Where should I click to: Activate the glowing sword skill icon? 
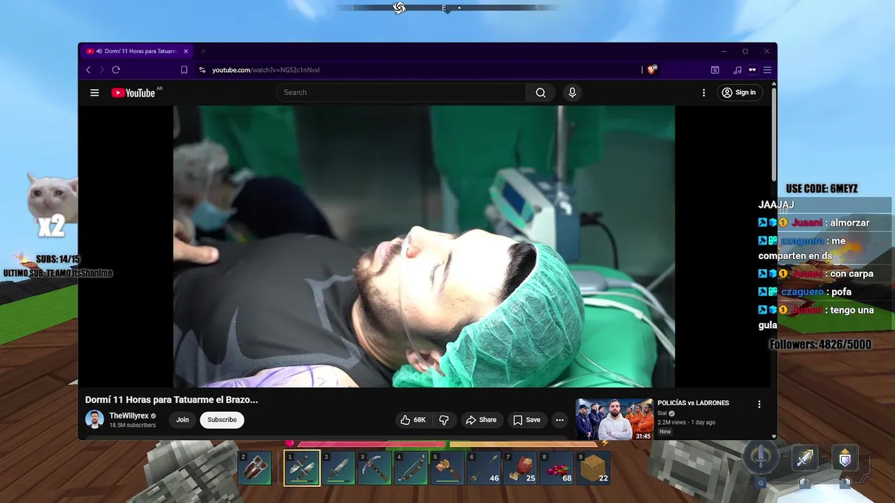805,459
